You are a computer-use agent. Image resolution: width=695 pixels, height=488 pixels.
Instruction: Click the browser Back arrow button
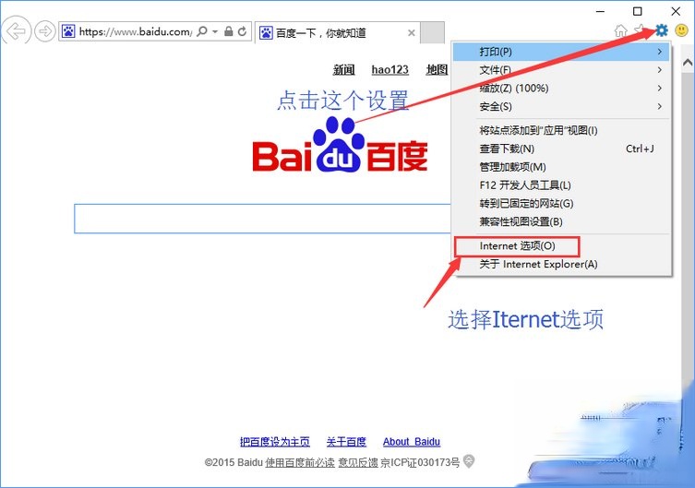[17, 31]
